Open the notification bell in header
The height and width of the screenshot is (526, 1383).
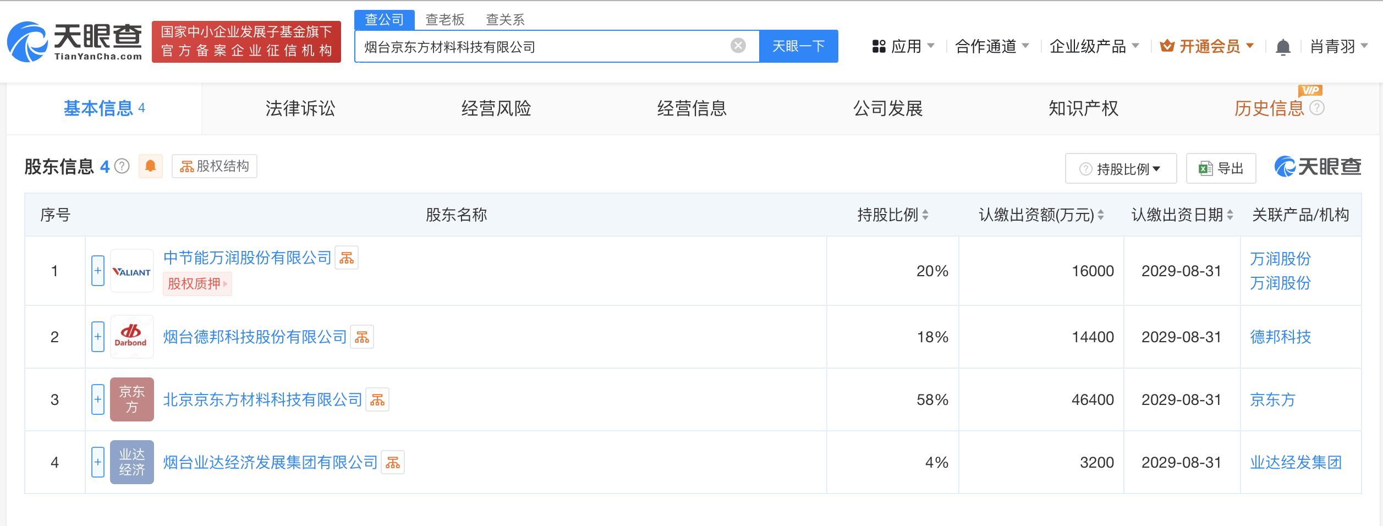(1283, 47)
